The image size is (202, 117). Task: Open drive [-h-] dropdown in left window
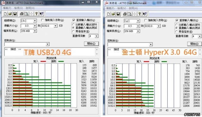(x=35, y=21)
